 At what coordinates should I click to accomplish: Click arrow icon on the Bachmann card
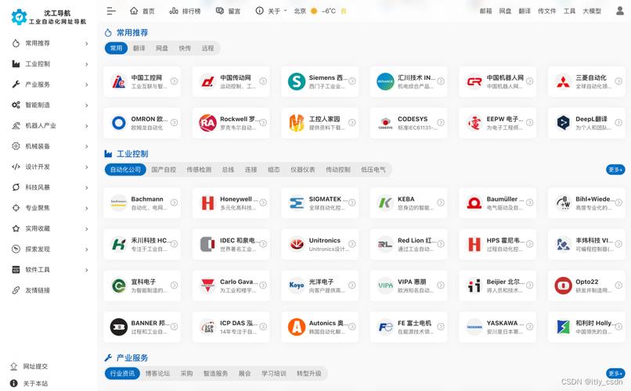pyautogui.click(x=174, y=203)
